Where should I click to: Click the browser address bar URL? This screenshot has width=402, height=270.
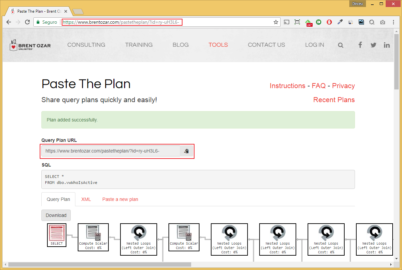tap(122, 22)
